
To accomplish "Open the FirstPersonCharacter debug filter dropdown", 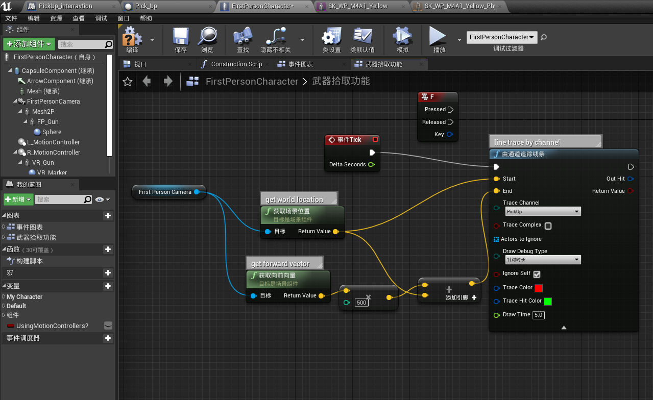I will click(502, 37).
